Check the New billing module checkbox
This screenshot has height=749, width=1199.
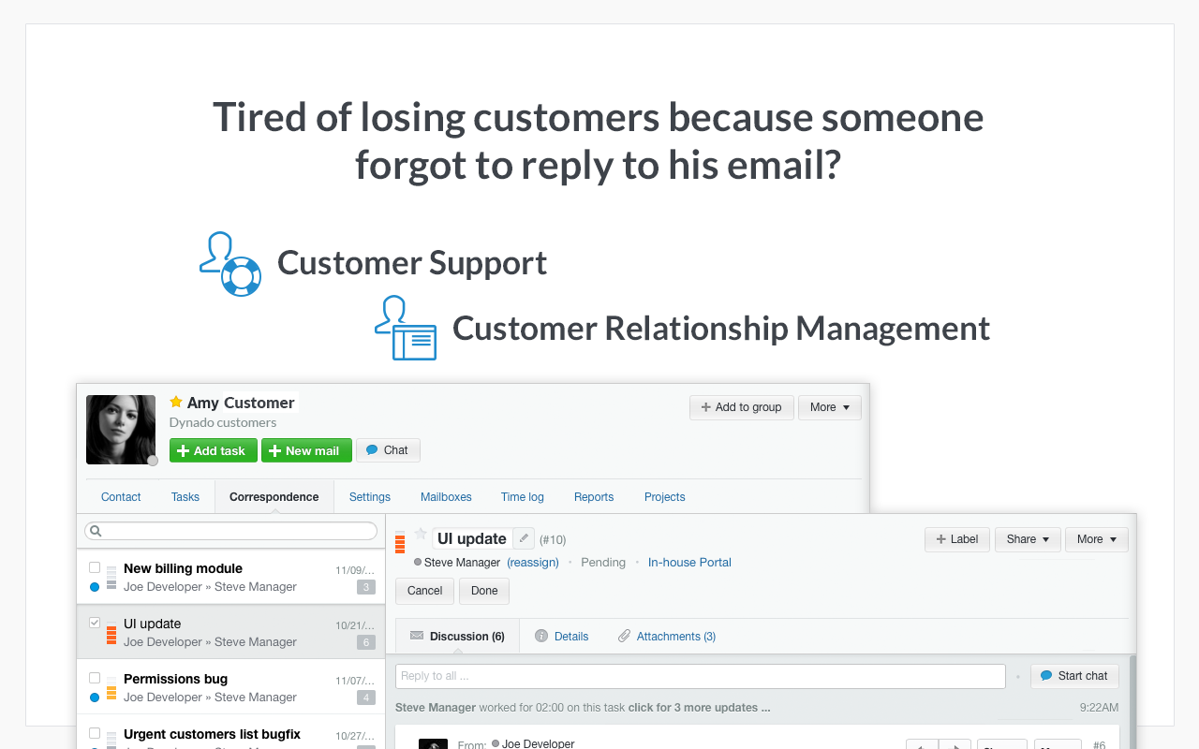pyautogui.click(x=95, y=567)
